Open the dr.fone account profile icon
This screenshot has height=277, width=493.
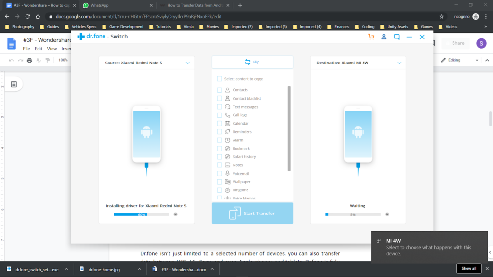tap(384, 37)
